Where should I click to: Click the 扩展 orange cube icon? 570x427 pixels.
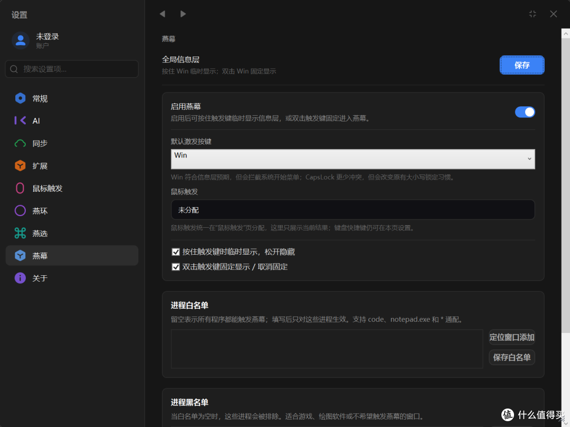coord(21,165)
